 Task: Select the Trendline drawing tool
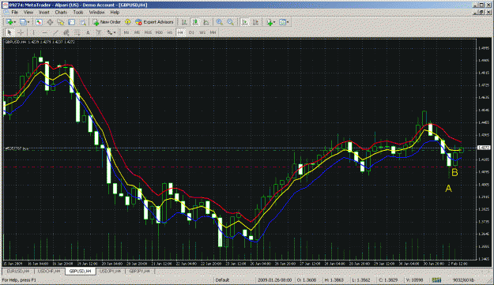pos(55,32)
